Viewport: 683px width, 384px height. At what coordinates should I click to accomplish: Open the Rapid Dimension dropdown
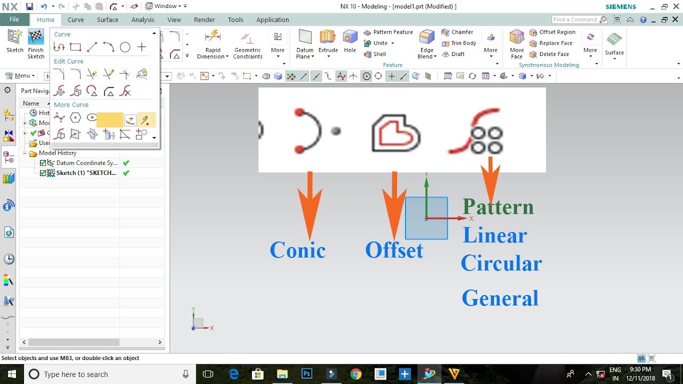pyautogui.click(x=227, y=57)
